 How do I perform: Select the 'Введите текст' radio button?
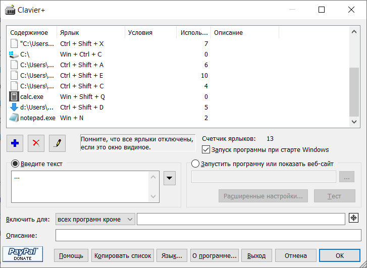15,164
